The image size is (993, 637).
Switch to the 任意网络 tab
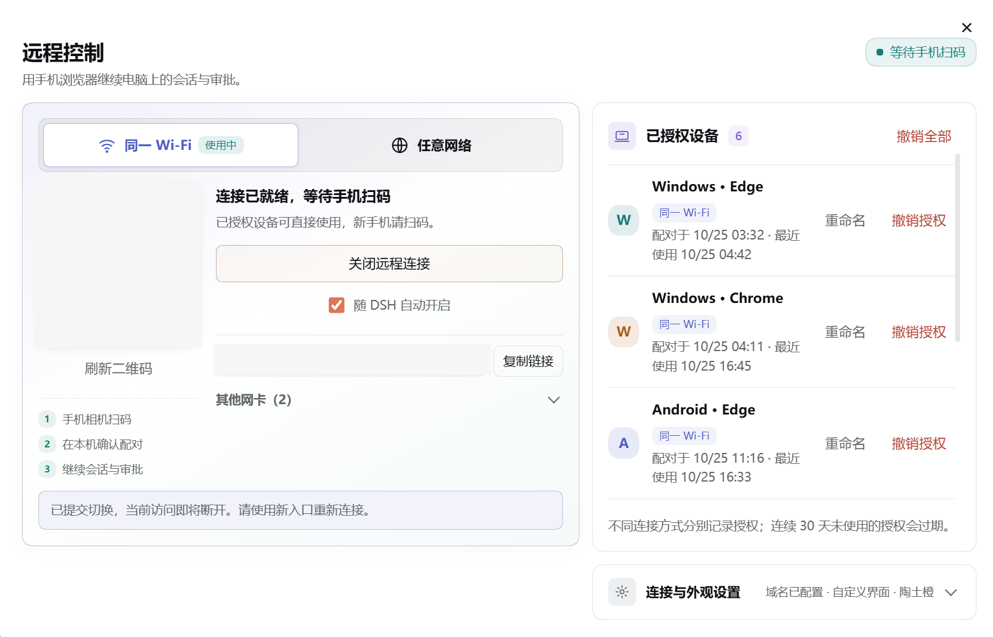[x=431, y=145]
